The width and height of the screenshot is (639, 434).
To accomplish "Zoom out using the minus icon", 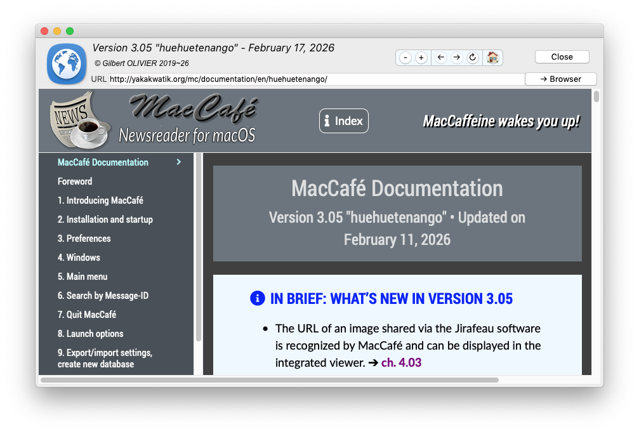I will (x=405, y=57).
